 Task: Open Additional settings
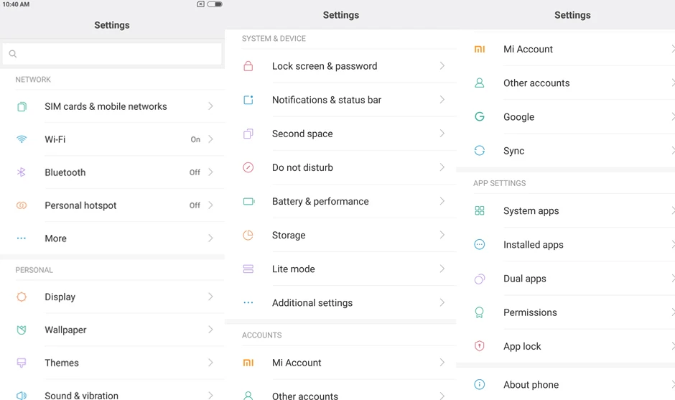click(312, 303)
